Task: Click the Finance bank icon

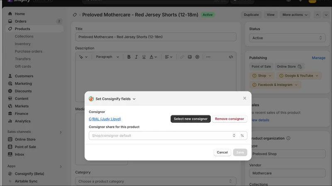Action: [x=10, y=113]
